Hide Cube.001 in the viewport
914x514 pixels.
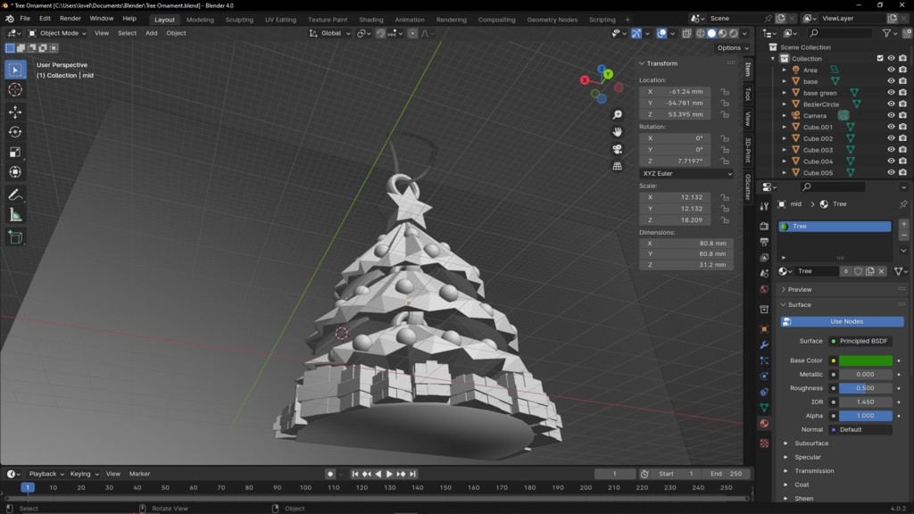coord(892,127)
